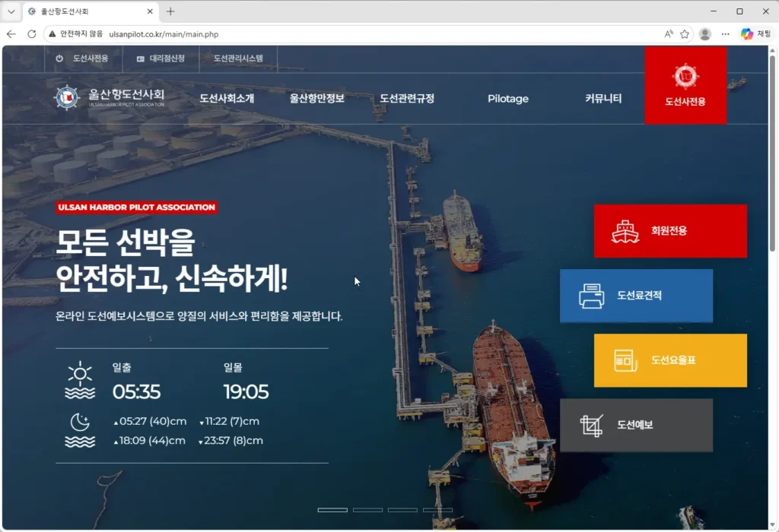Reload the page with refresh icon
The width and height of the screenshot is (779, 532).
tap(32, 34)
